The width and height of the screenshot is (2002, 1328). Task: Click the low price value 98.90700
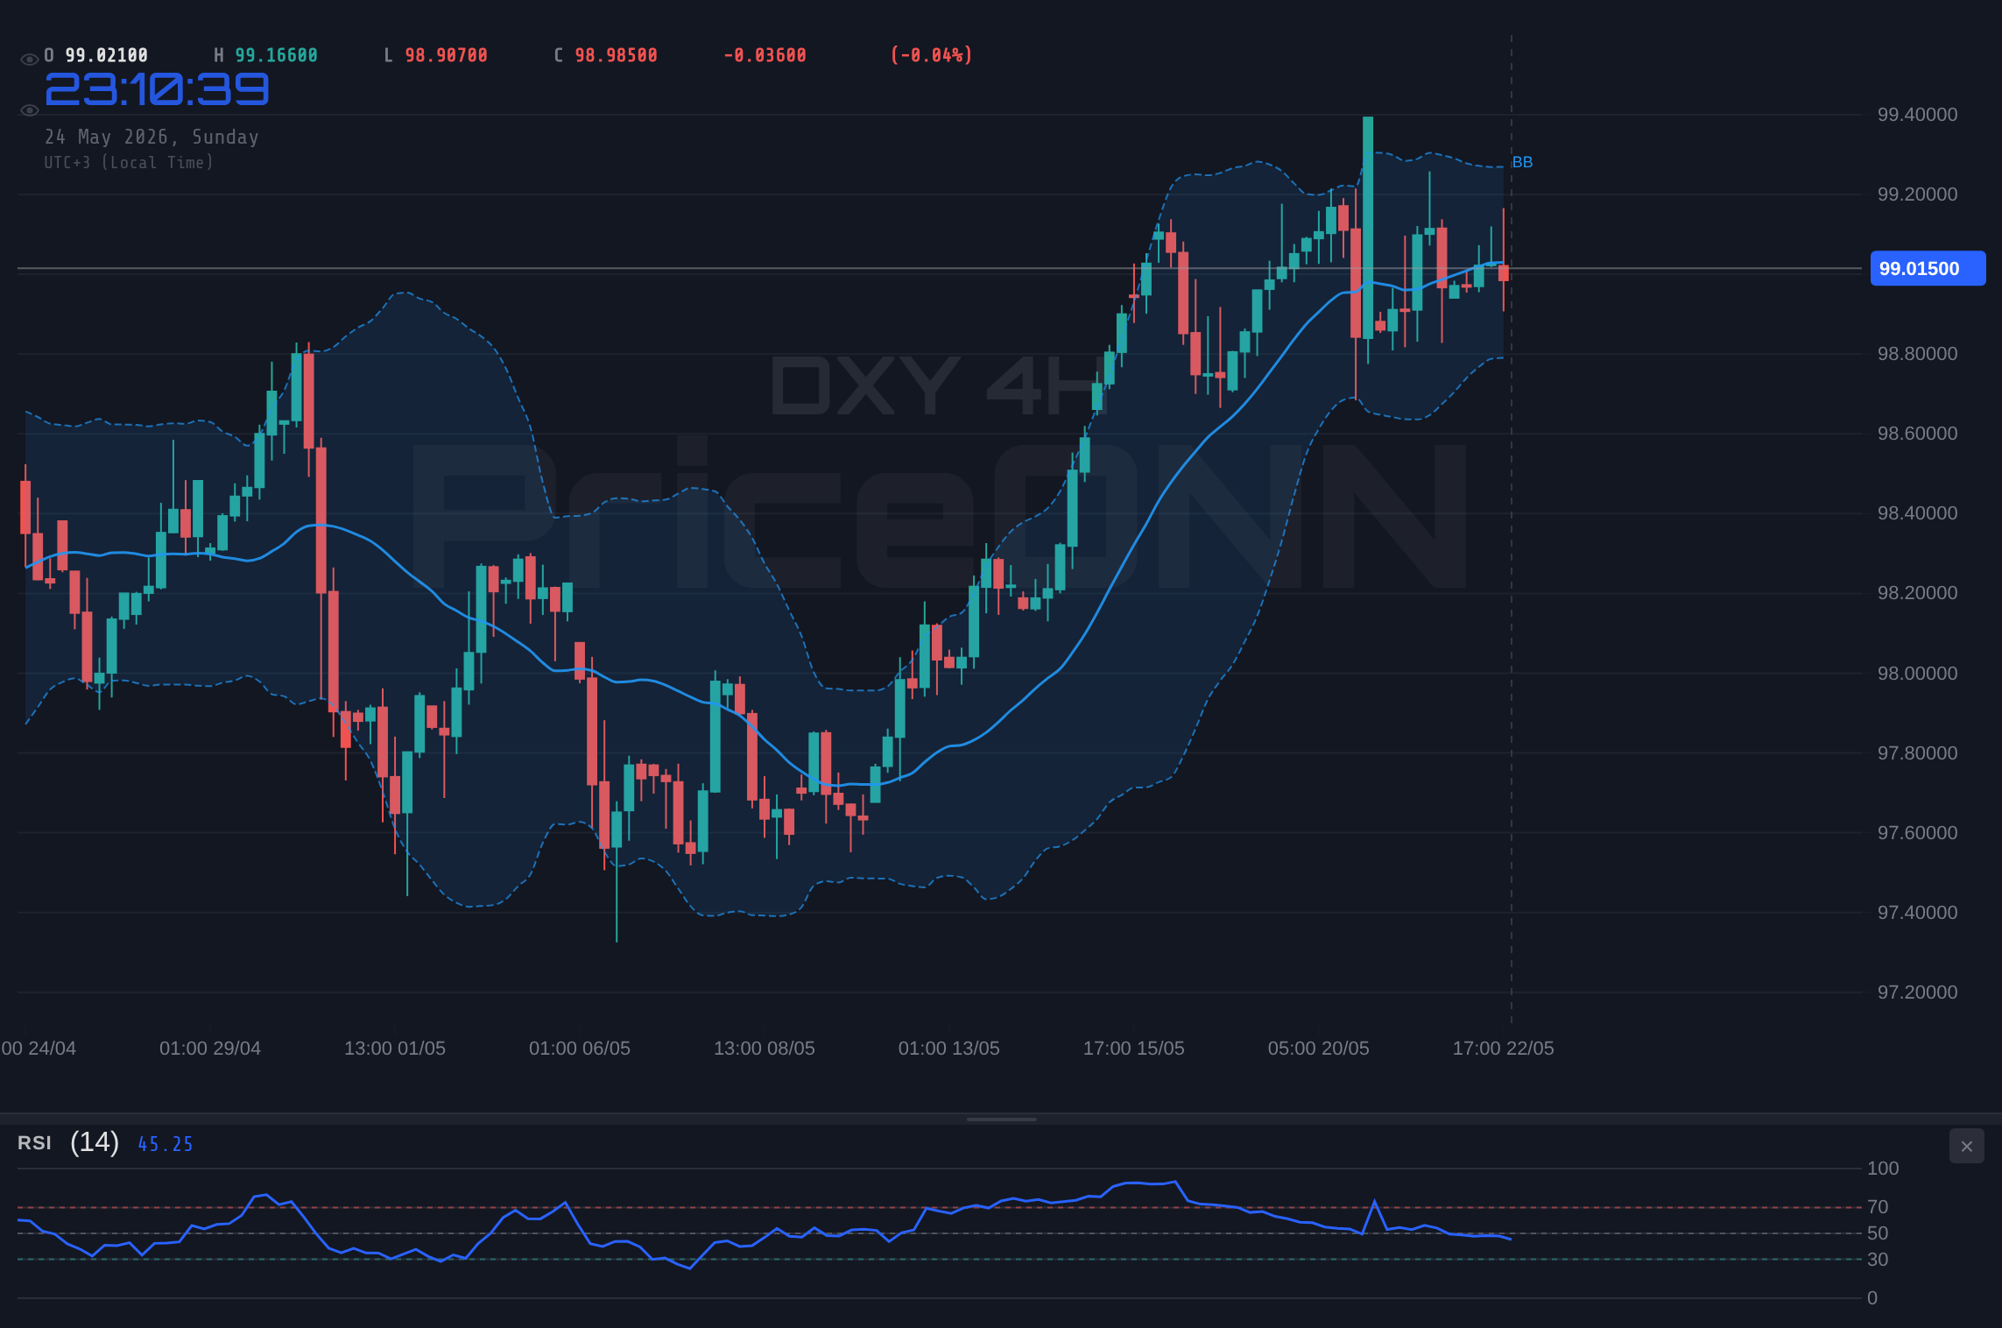click(447, 55)
